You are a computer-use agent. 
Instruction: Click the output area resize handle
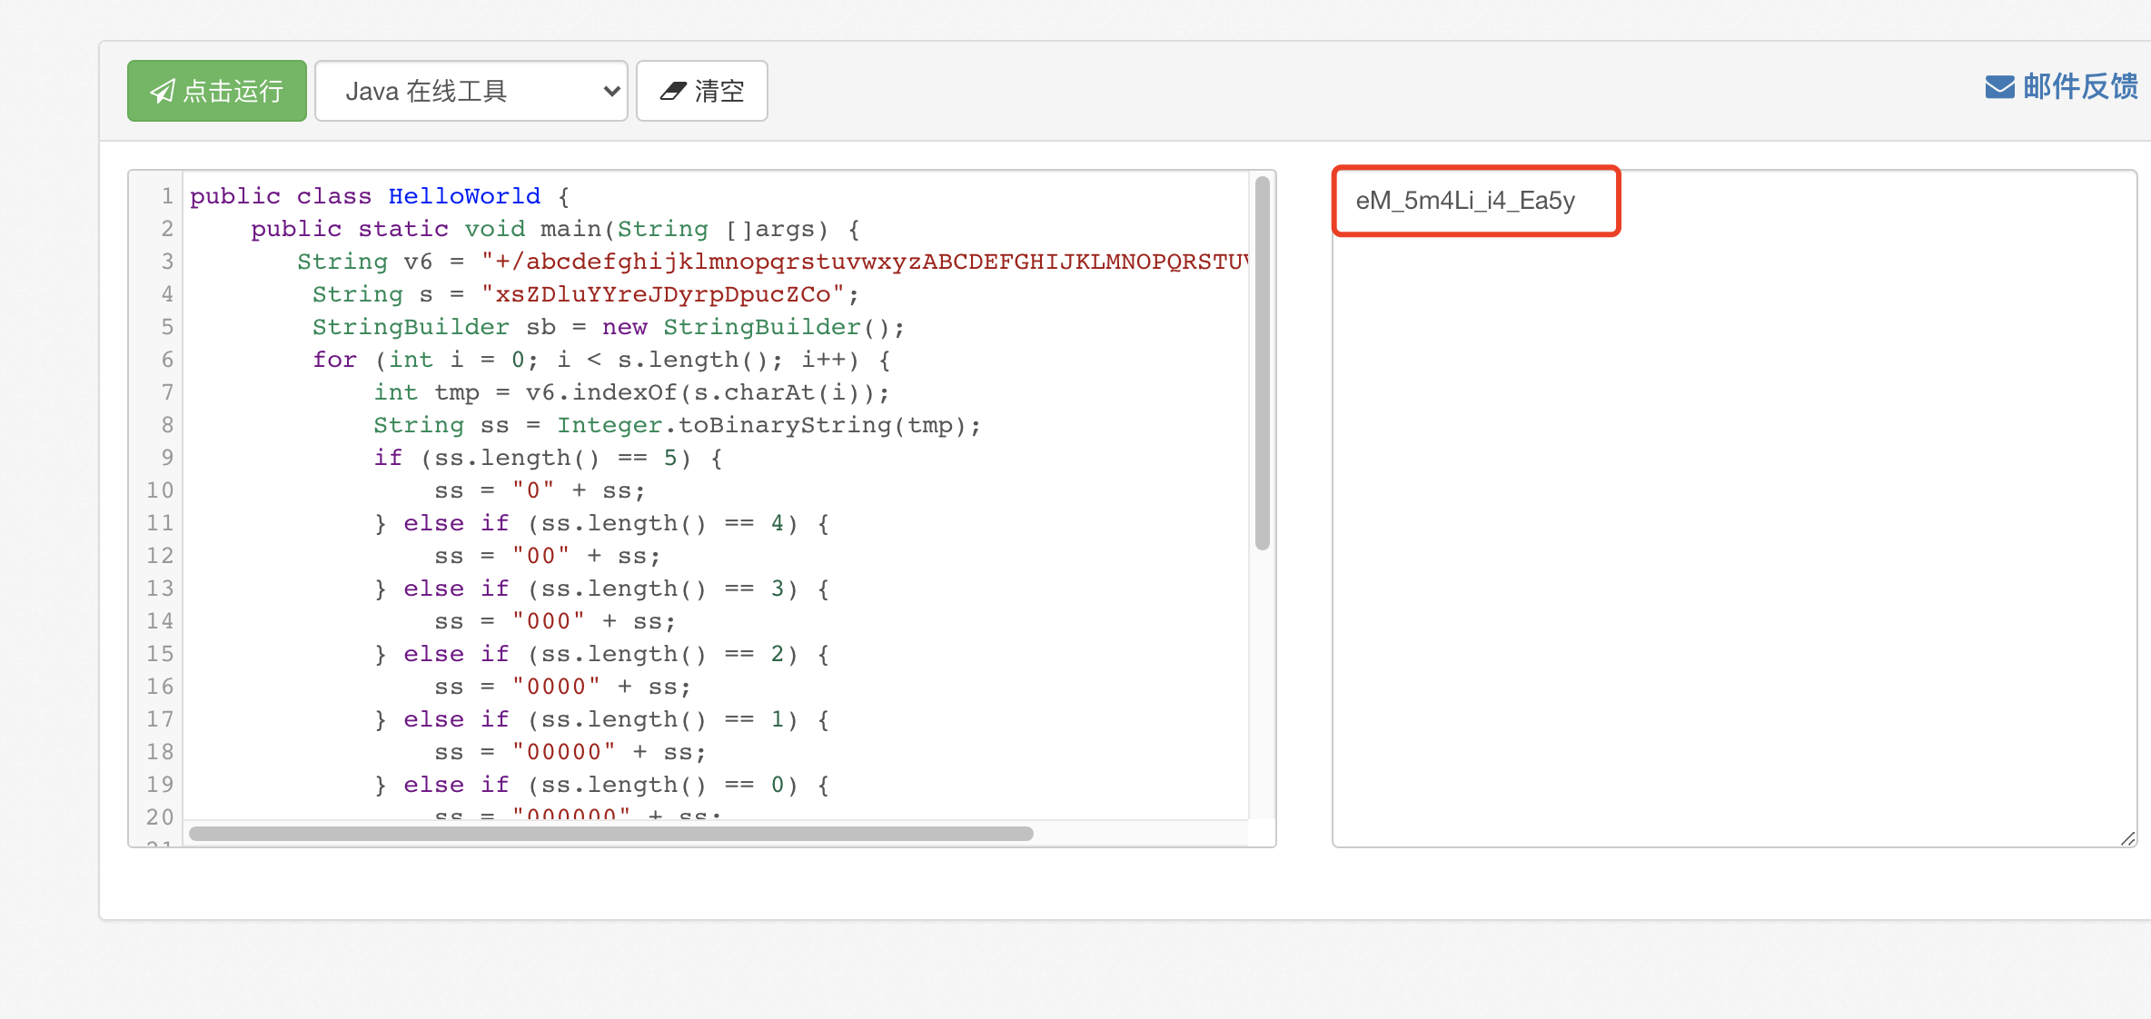[2127, 839]
